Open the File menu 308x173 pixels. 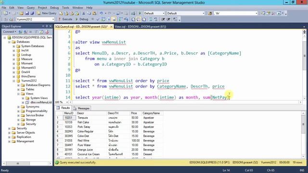tap(4, 8)
